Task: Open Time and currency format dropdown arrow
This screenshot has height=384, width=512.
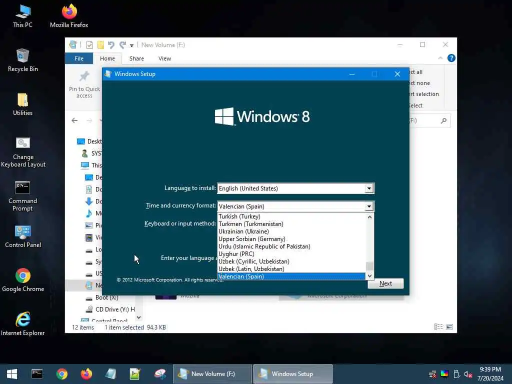Action: 369,206
